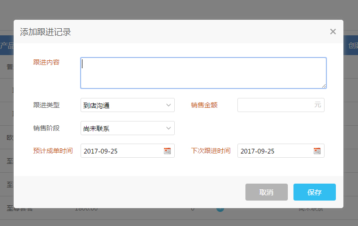This screenshot has width=358, height=226.
Task: Click the 预计成单时间 date text field
Action: pyautogui.click(x=122, y=151)
